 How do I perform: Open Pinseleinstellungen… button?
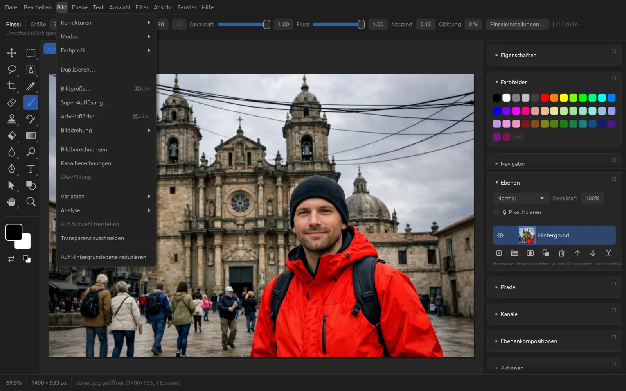(517, 24)
